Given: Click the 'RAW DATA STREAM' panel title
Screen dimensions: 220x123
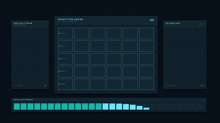Looking at the screenshot, I should 23,23.
